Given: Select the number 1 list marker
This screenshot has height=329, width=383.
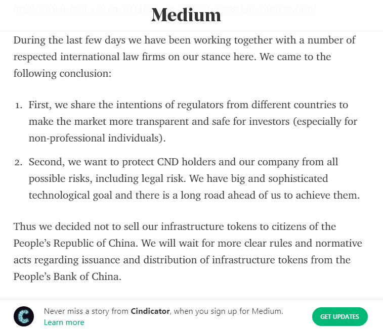Looking at the screenshot, I should point(19,106).
